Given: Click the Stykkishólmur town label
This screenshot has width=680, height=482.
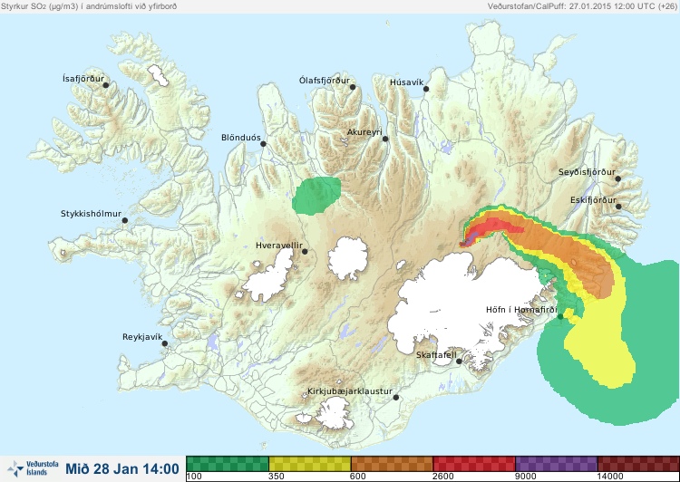Looking at the screenshot, I should click(x=91, y=214).
